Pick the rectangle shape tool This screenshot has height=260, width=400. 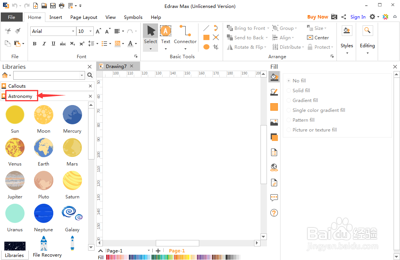point(206,37)
